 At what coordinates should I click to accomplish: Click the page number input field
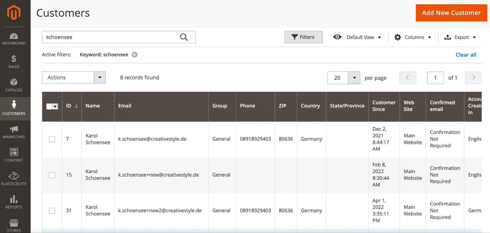[x=435, y=78]
